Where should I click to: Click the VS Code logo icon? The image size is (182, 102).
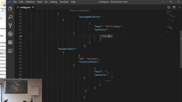pyautogui.click(x=9, y=2)
